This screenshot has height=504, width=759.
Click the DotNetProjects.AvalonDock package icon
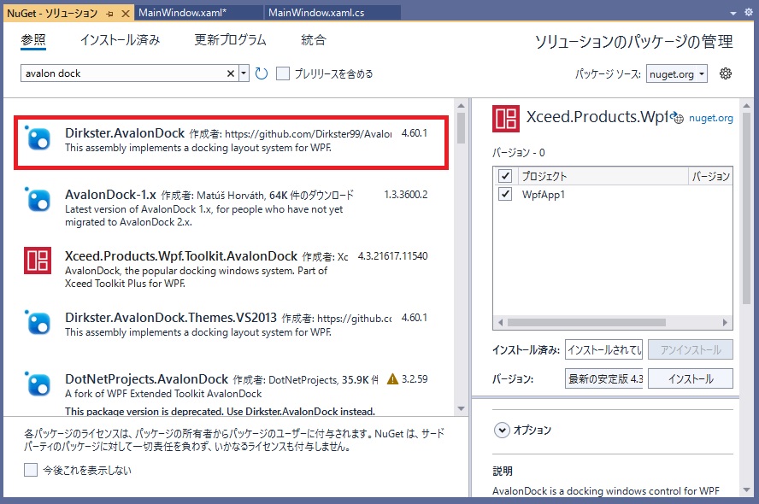pos(38,384)
